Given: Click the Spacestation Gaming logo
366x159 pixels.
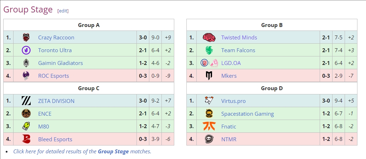Looking at the screenshot, I should click(x=209, y=114).
